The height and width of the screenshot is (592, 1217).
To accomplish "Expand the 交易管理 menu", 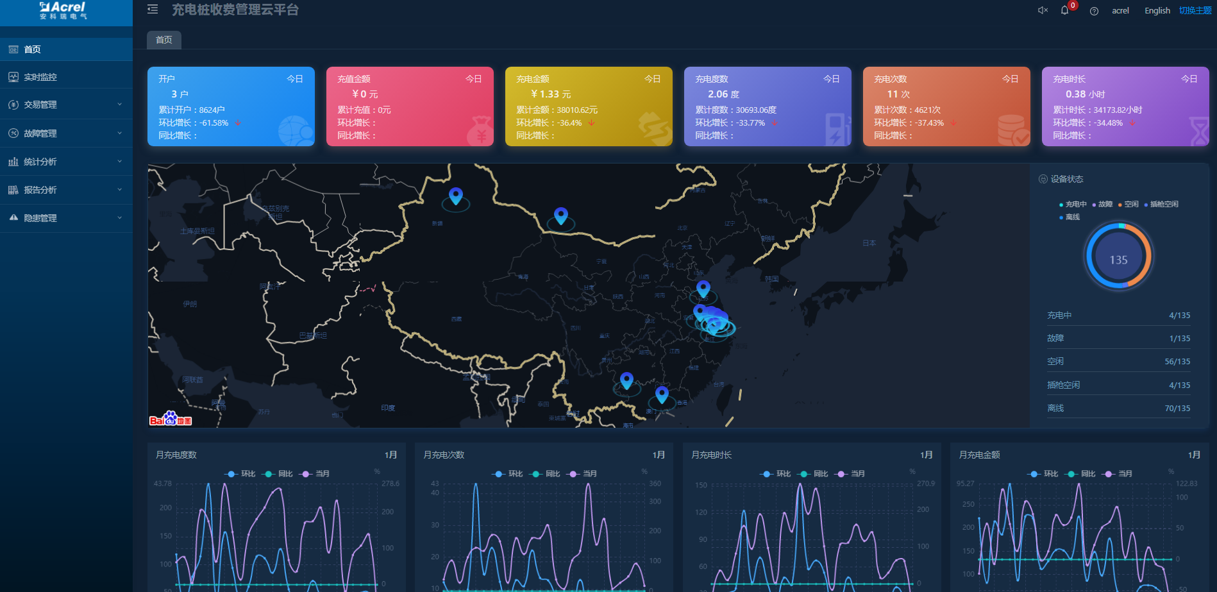I will (x=66, y=105).
